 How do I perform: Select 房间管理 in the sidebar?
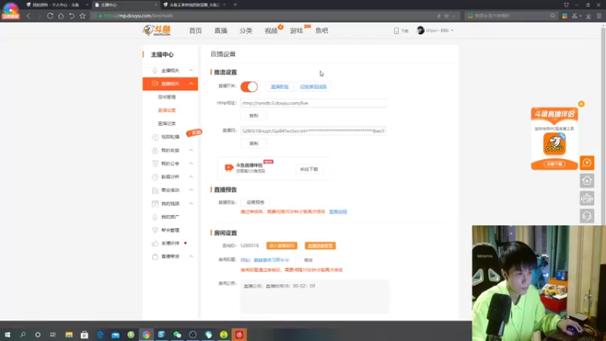pyautogui.click(x=167, y=97)
